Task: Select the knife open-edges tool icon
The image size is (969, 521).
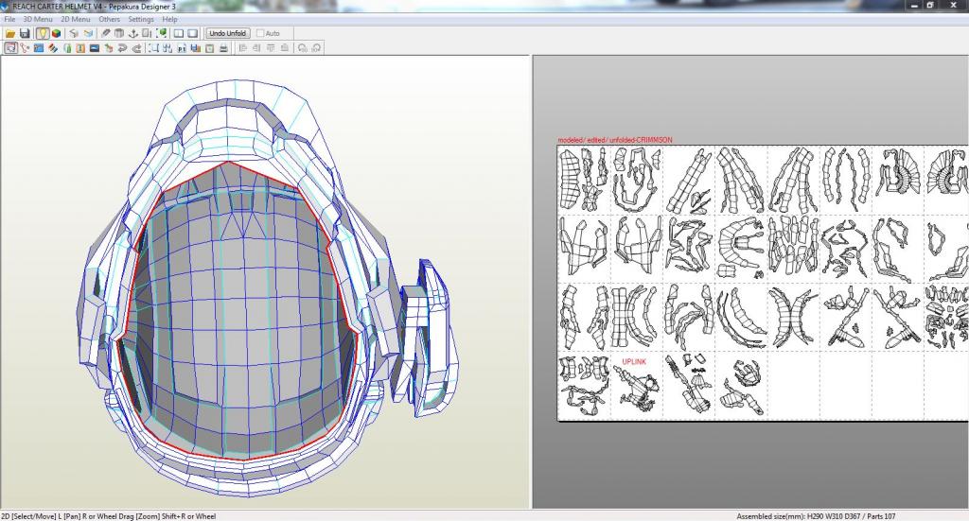Action: [105, 33]
